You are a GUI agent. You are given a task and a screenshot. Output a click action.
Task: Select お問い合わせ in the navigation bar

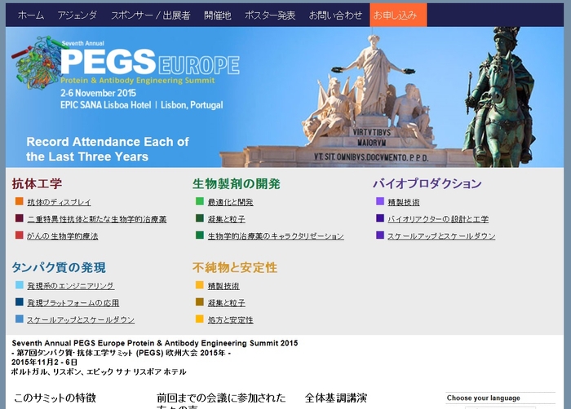(x=335, y=15)
